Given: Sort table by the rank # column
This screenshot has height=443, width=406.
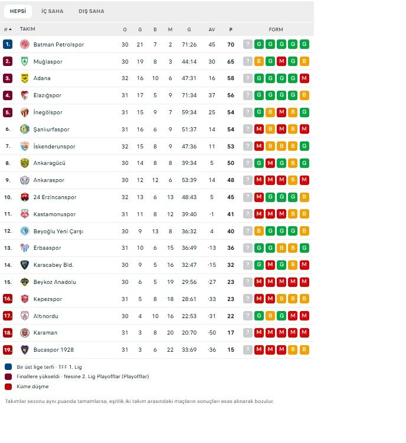Looking at the screenshot, I should coord(7,29).
